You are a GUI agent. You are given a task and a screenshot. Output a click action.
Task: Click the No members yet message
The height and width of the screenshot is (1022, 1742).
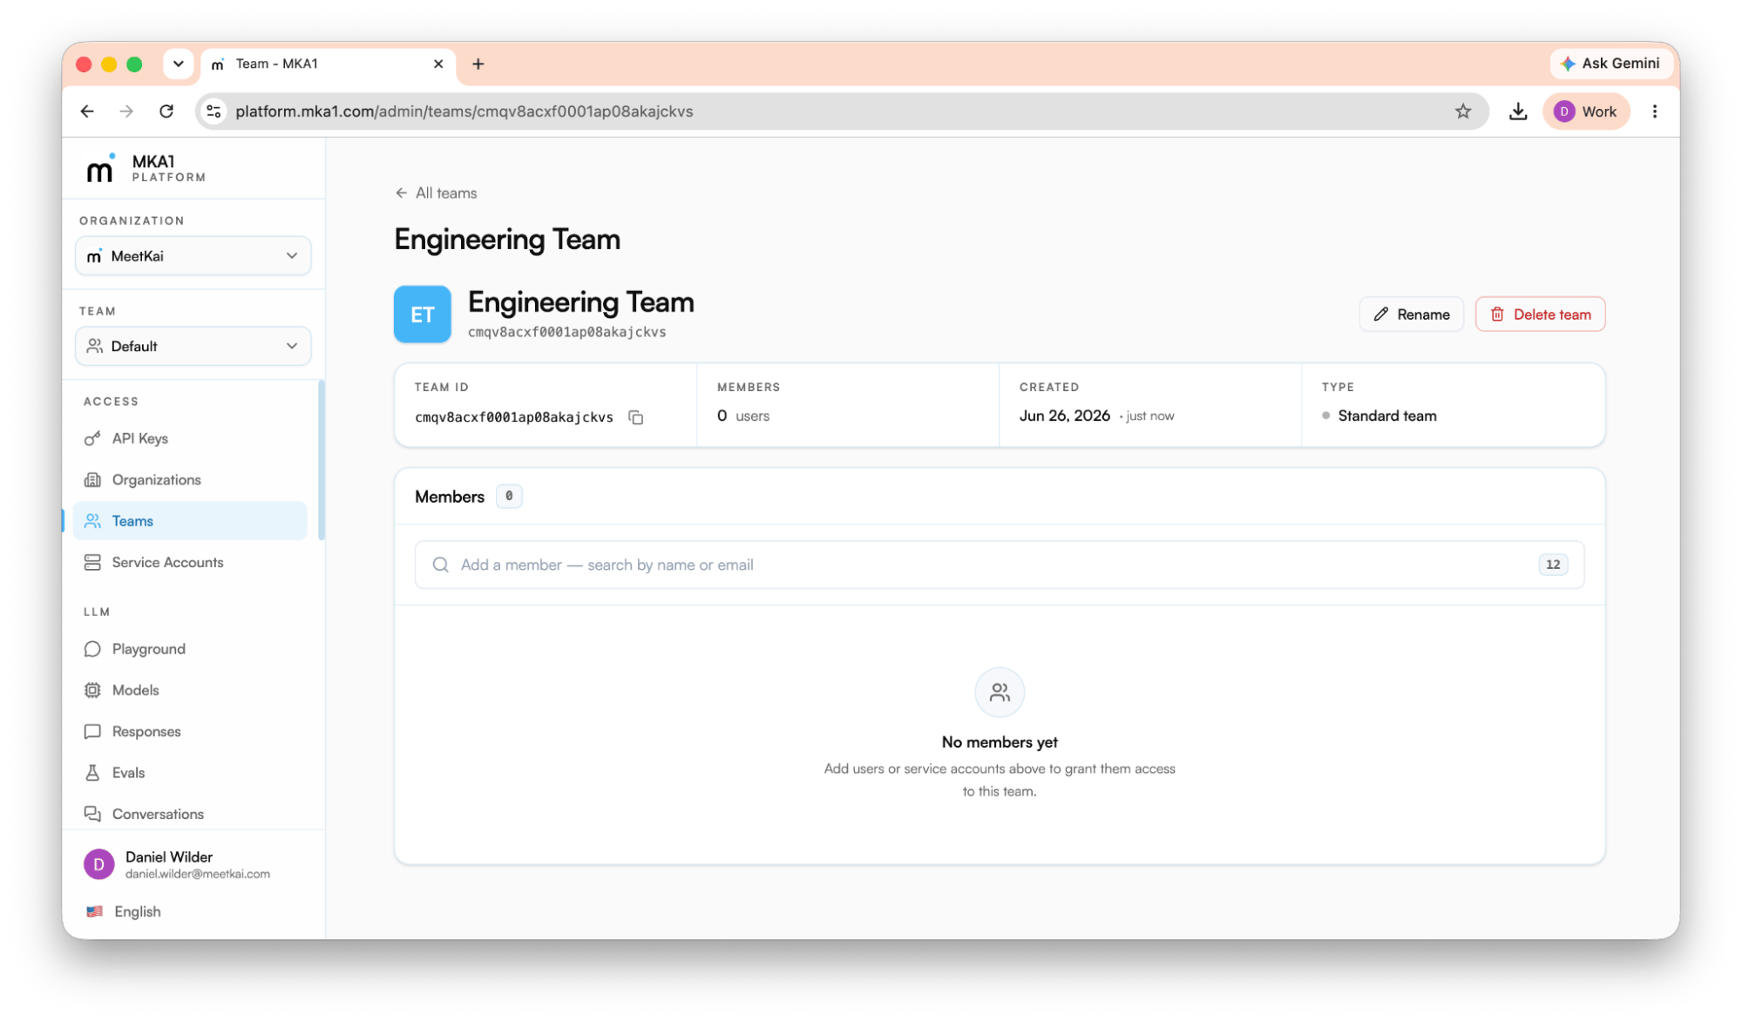[x=1000, y=742]
